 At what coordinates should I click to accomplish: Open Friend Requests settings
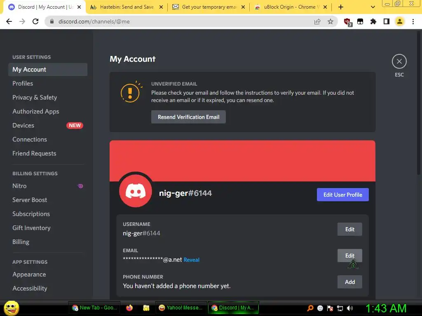[48, 153]
